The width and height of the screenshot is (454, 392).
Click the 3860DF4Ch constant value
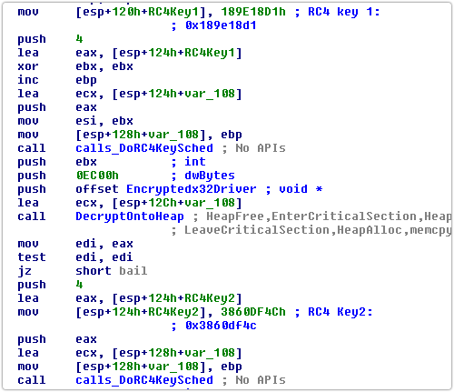point(253,312)
